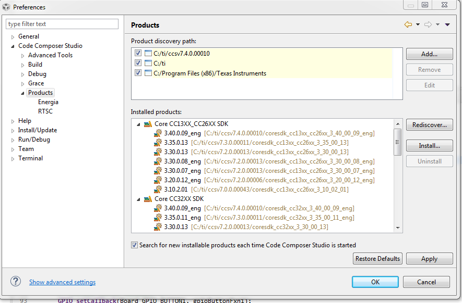This screenshot has height=303, width=462.
Task: Click the help question mark icon
Action: [x=16, y=282]
